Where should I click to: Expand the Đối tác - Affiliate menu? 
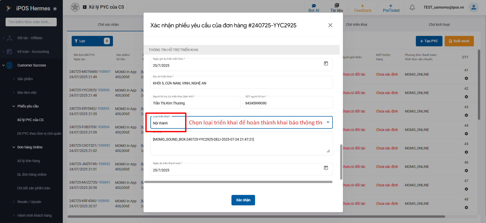click(4, 38)
